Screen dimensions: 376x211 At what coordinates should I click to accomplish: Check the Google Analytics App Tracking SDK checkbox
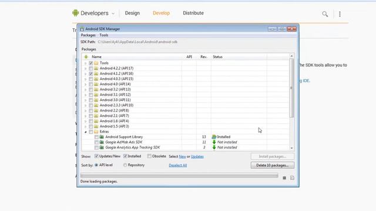click(96, 147)
